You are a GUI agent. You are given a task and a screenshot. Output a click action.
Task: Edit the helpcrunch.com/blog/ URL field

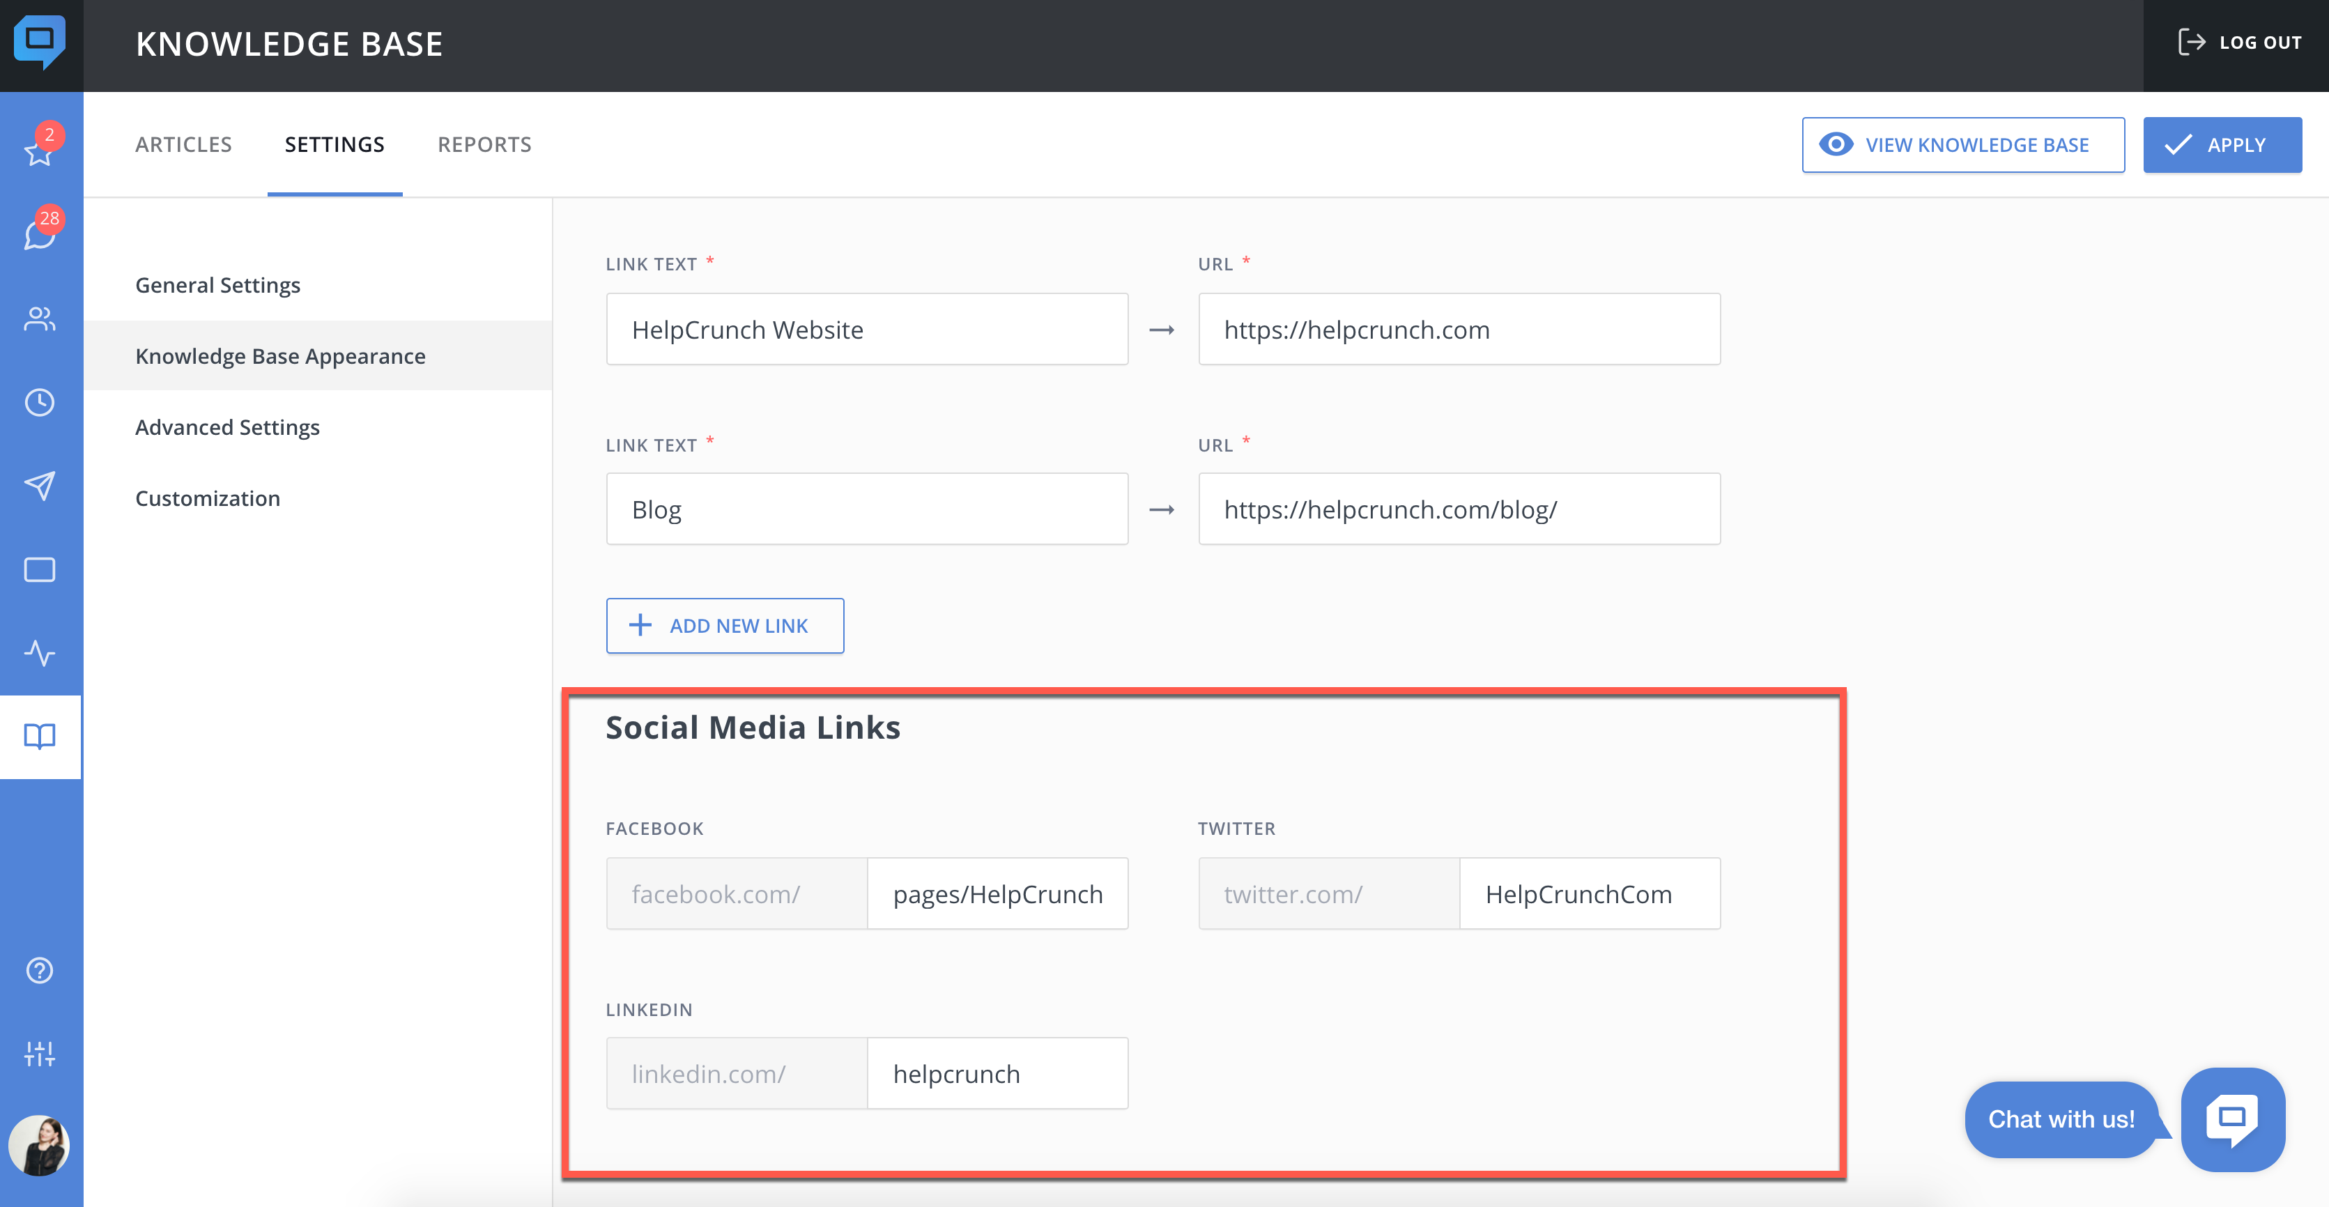[x=1459, y=509]
